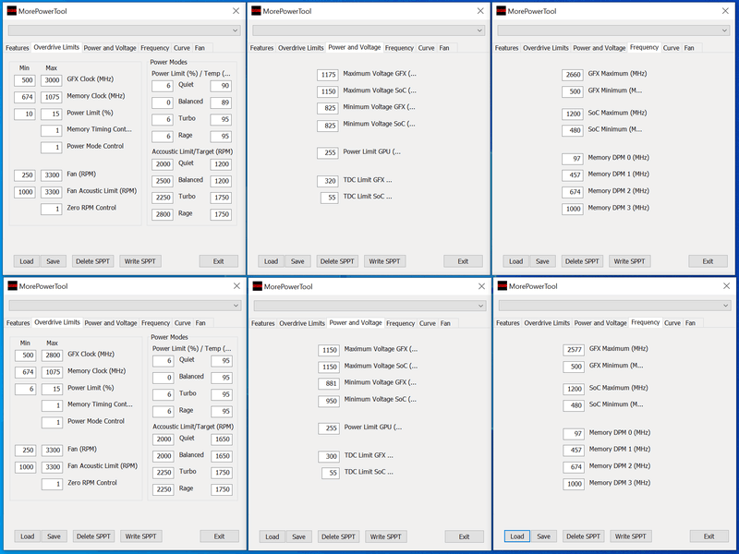The height and width of the screenshot is (554, 739).
Task: Click the GFX Clock max field showing 3000
Action: [x=52, y=80]
